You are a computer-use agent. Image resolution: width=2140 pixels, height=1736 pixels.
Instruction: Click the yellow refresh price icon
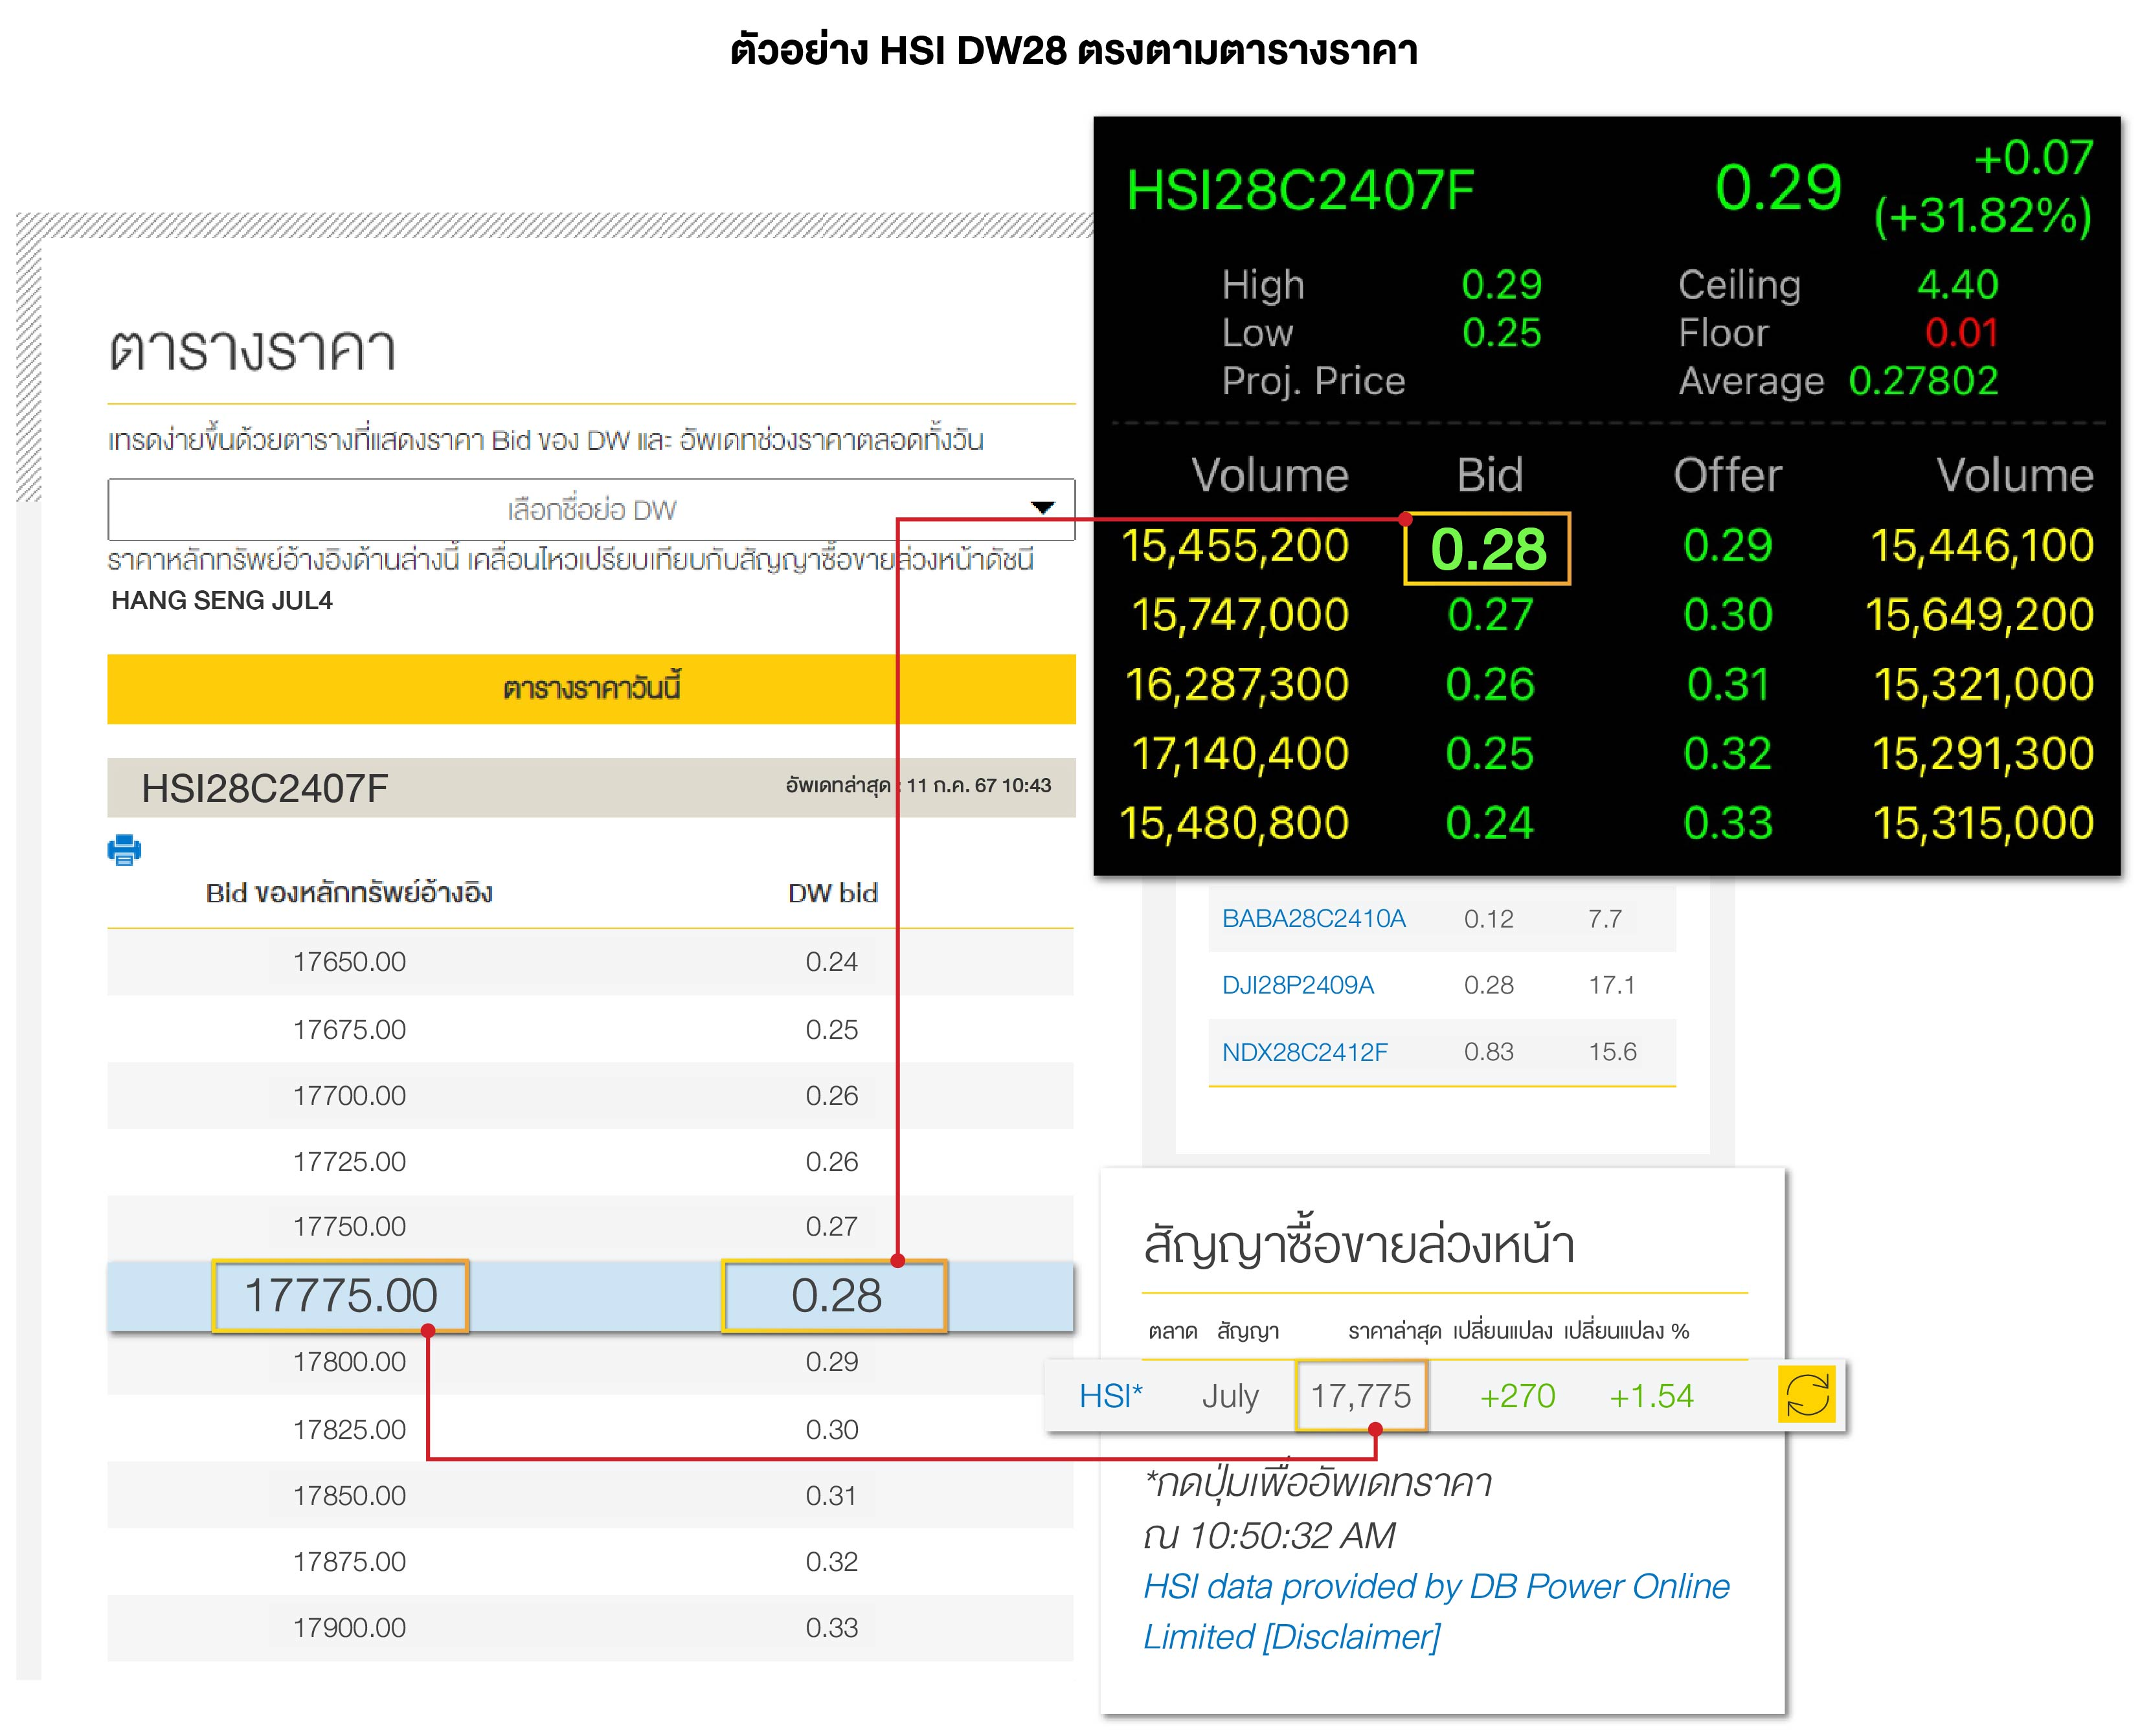(x=1807, y=1394)
